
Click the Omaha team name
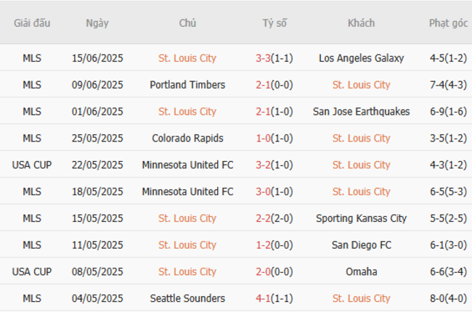(361, 272)
